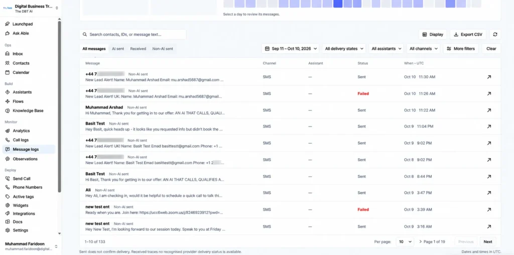This screenshot has width=514, height=255.
Task: Open the Oct 9 3:16 AM message arrow
Action: [489, 226]
